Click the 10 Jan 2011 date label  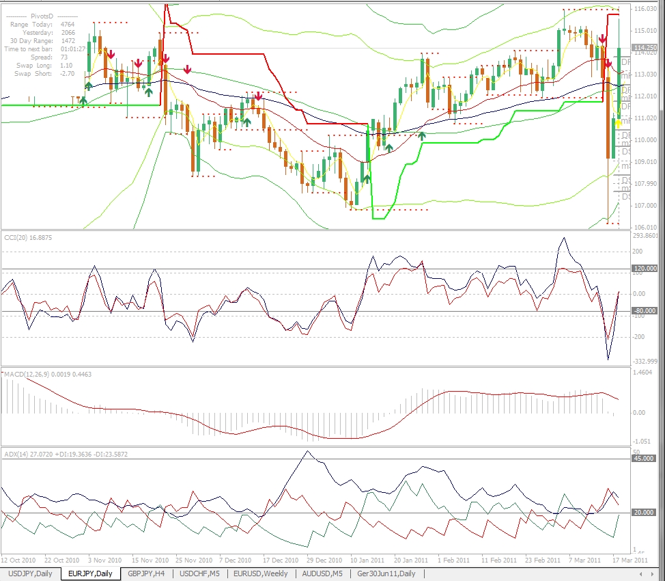click(367, 560)
